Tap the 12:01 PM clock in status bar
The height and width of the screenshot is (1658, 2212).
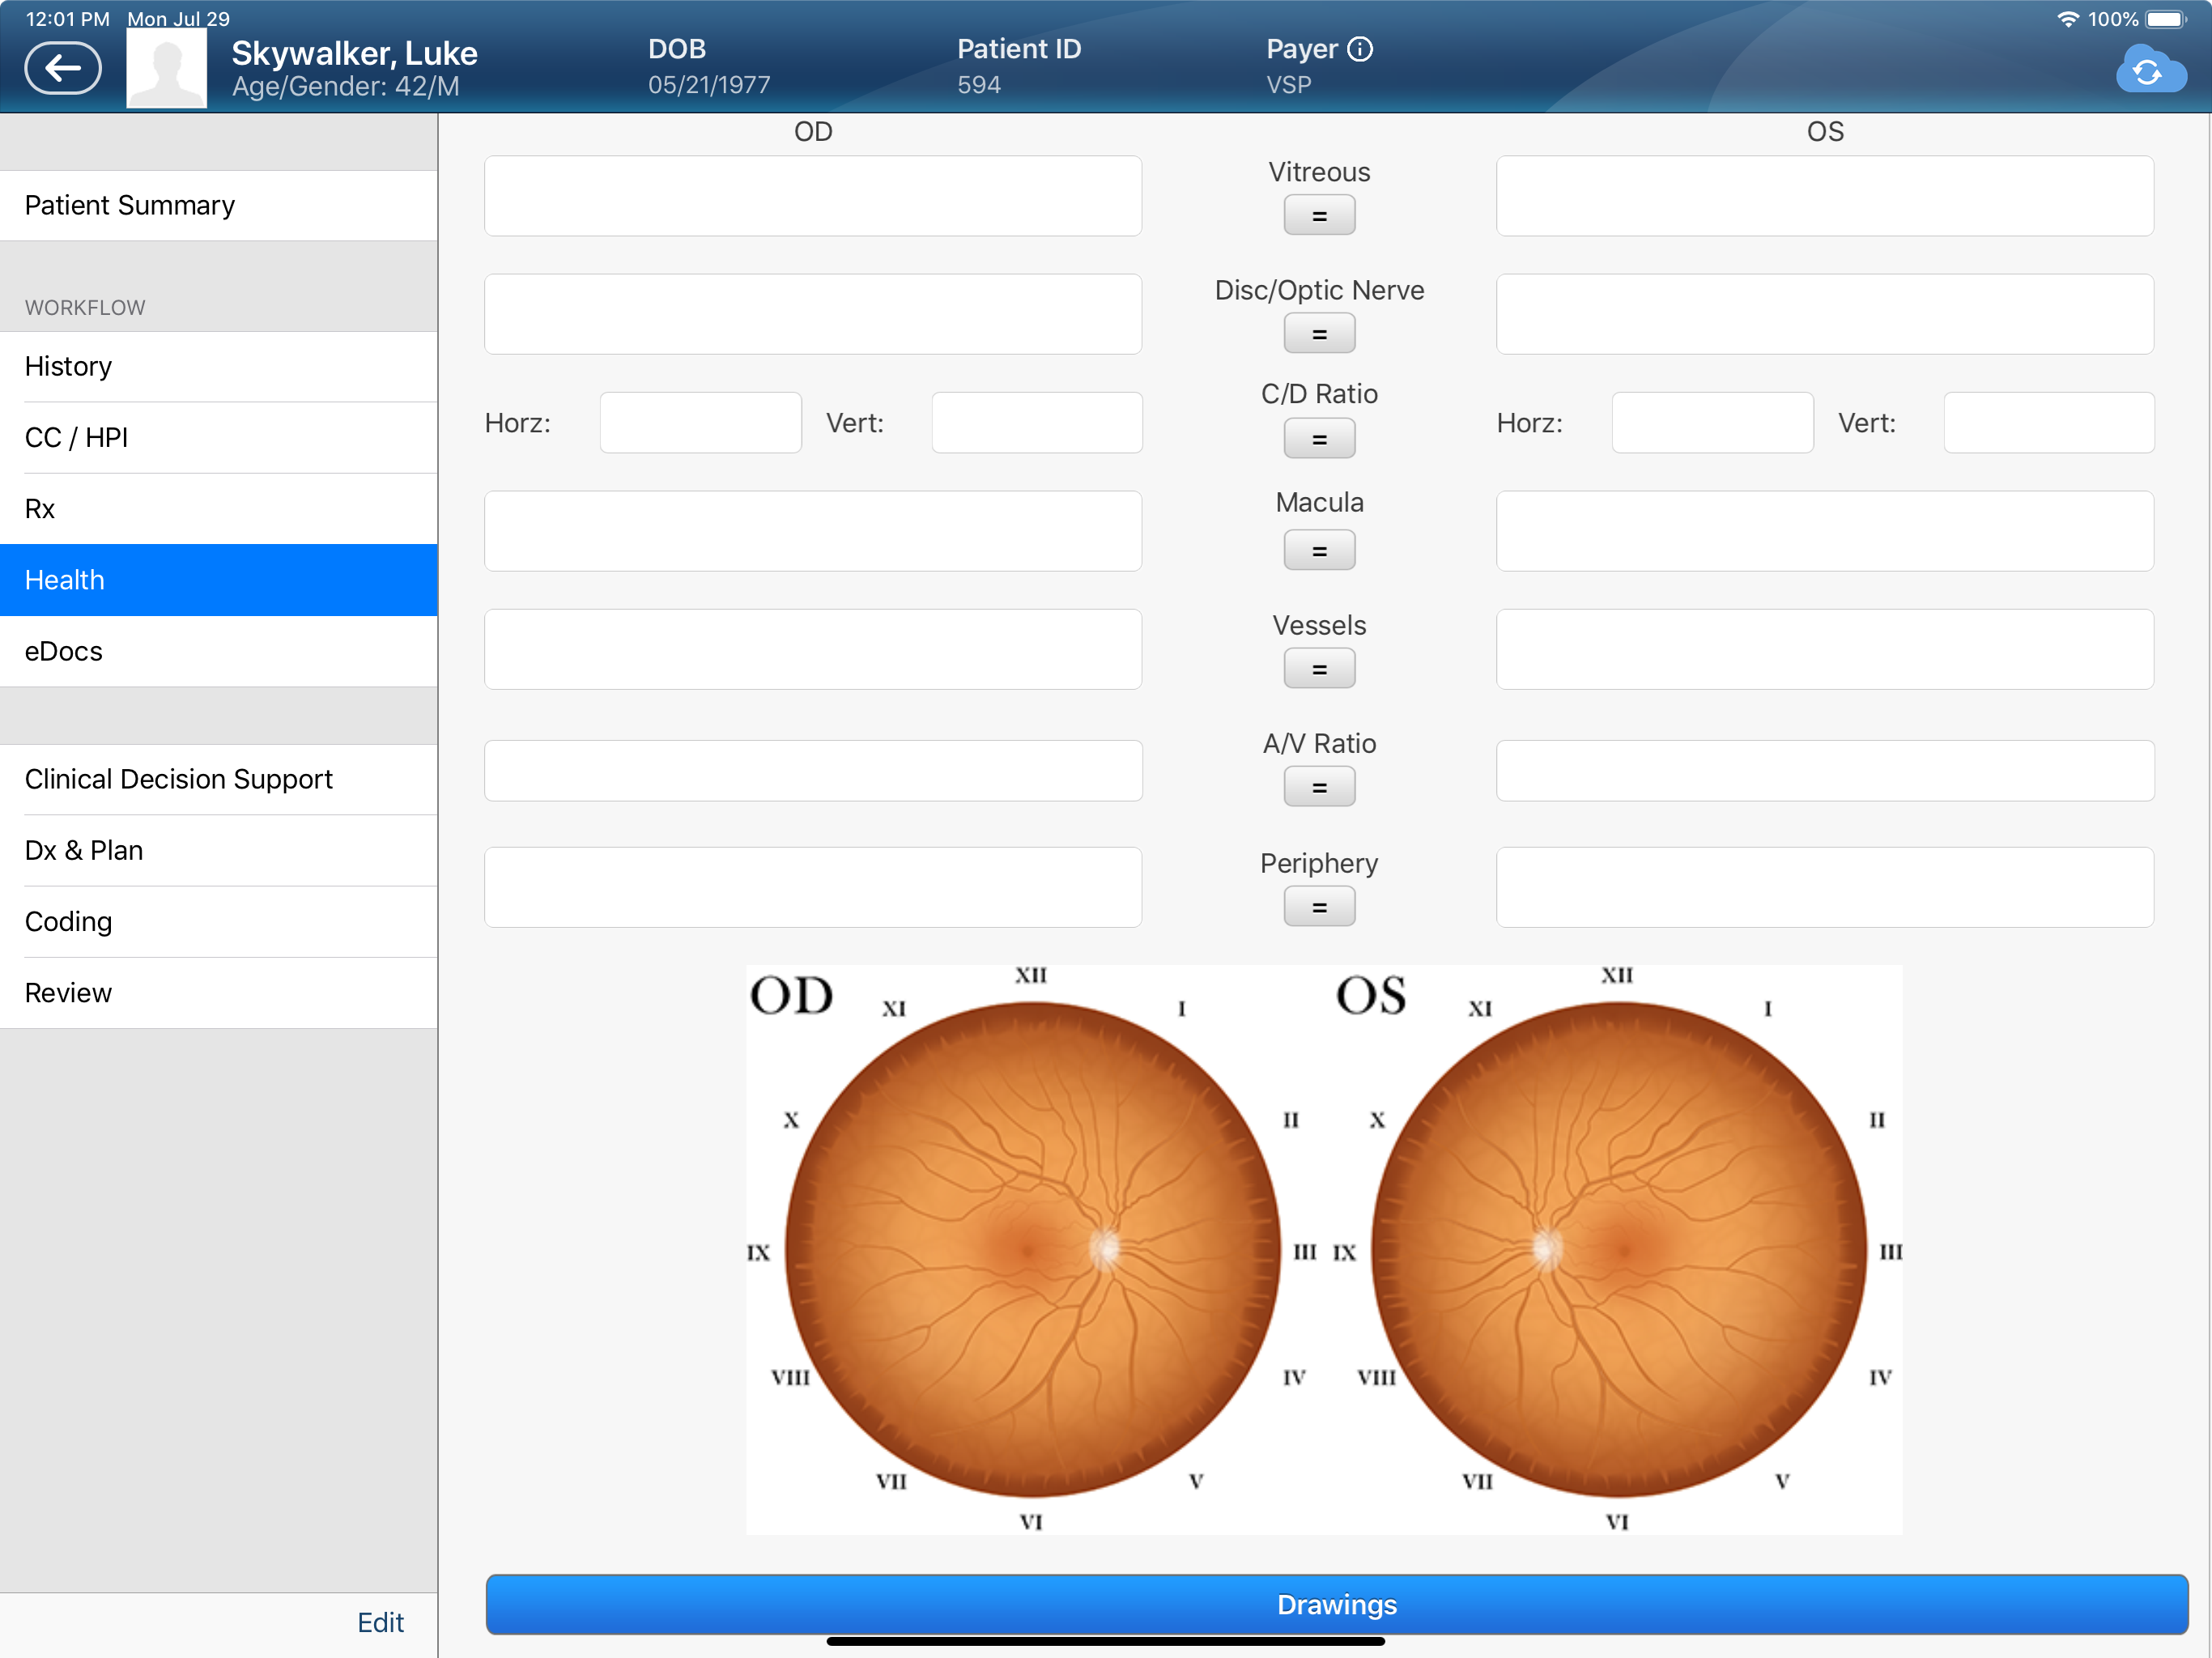[x=67, y=19]
